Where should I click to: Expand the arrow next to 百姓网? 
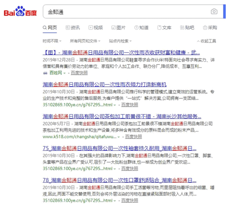pyautogui.click(x=64, y=73)
